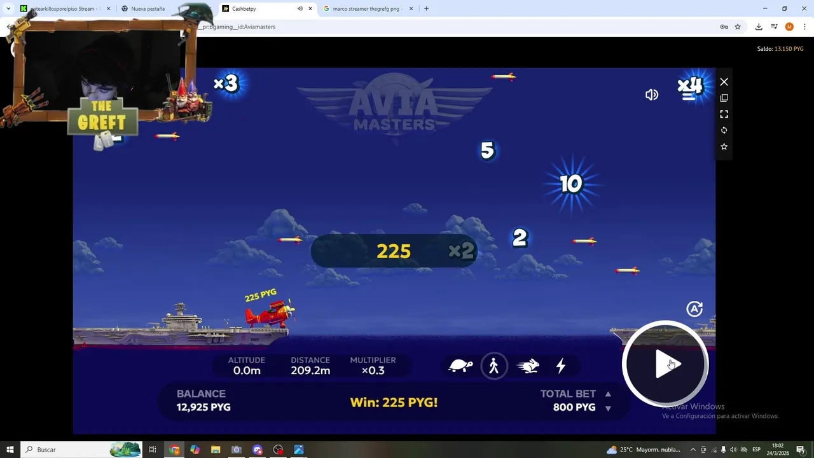This screenshot has width=814, height=458.
Task: Open the Chrome profile avatar M
Action: click(x=789, y=27)
